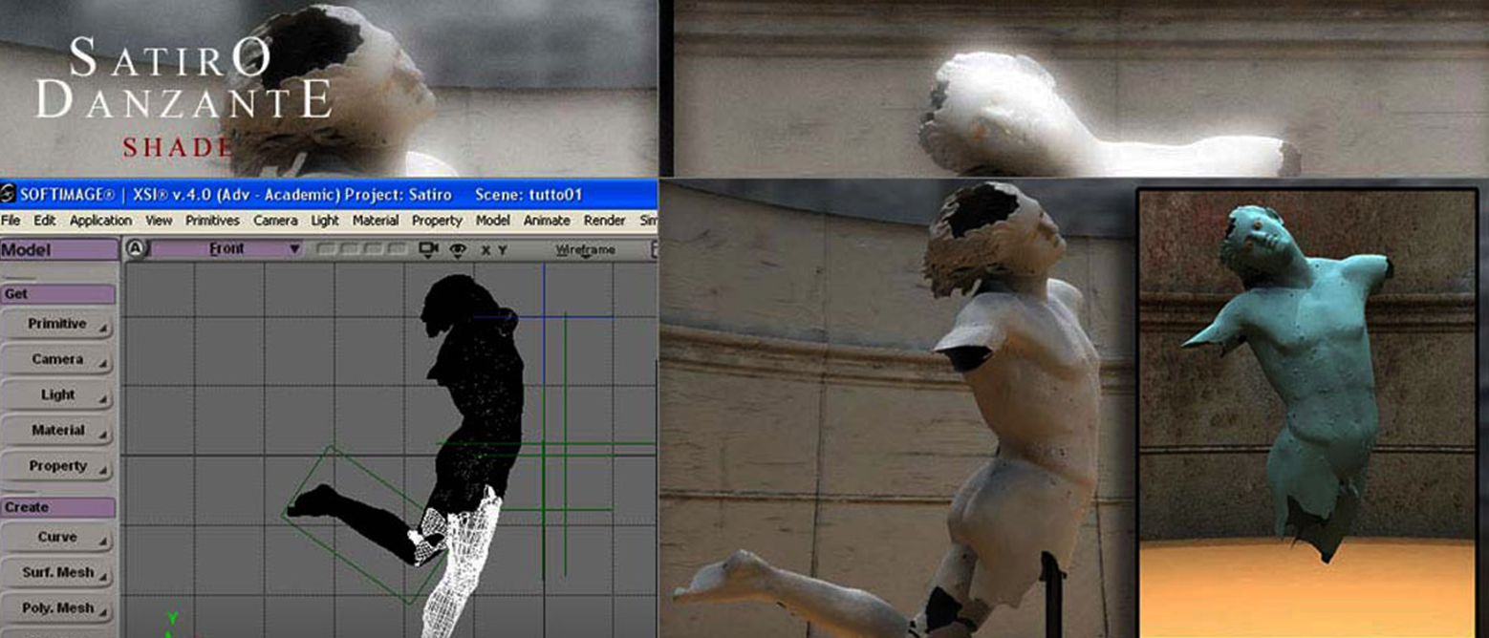The height and width of the screenshot is (638, 1489).
Task: Click the Softimage logo icon in title bar
Action: (9, 195)
